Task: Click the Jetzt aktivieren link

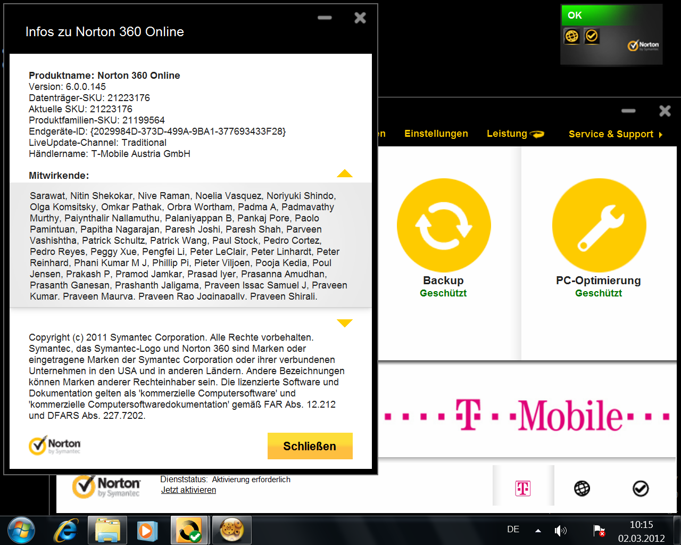Action: (x=188, y=490)
